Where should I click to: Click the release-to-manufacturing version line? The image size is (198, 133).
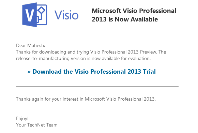click(83, 58)
